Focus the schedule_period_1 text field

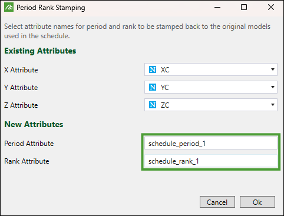[211, 144]
